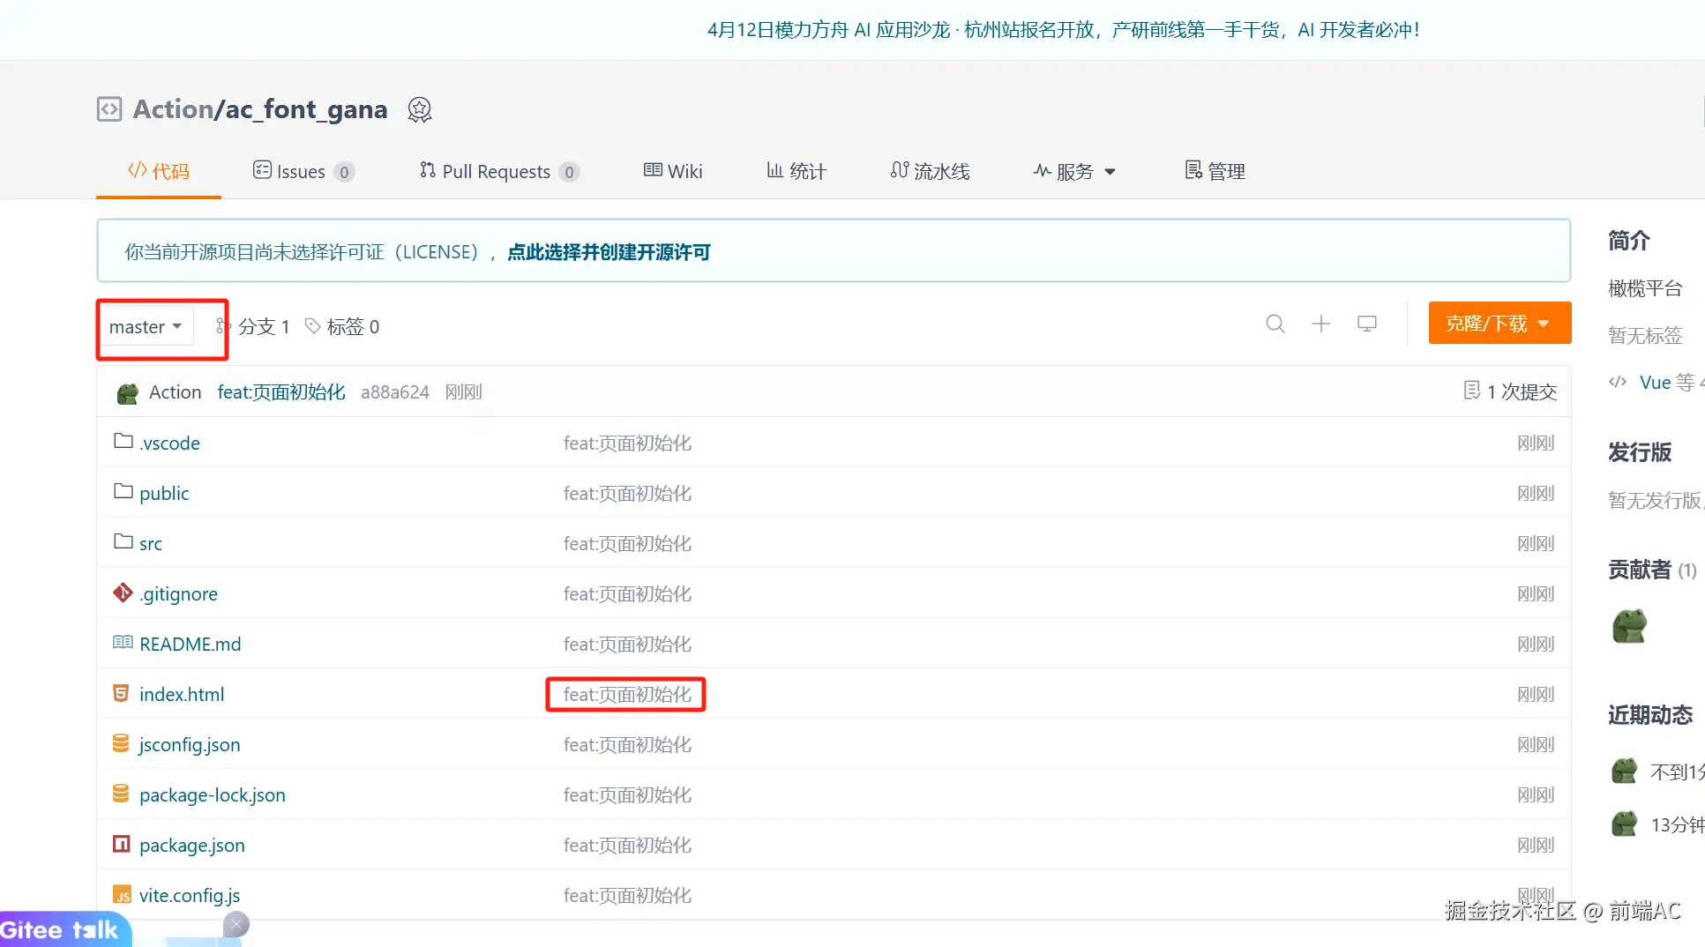Viewport: 1705px width, 947px height.
Task: Close the Gitee talk popup
Action: (x=236, y=924)
